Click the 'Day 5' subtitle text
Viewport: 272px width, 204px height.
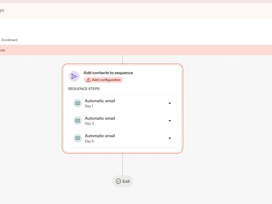[89, 141]
